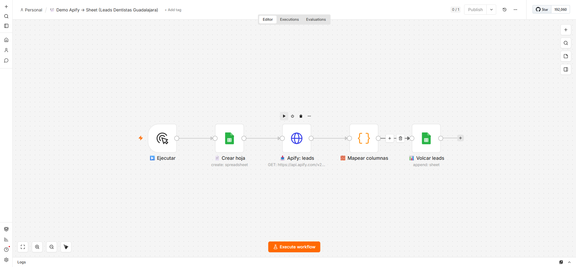
Task: Click the Crear hoja output connector
Action: pos(244,138)
